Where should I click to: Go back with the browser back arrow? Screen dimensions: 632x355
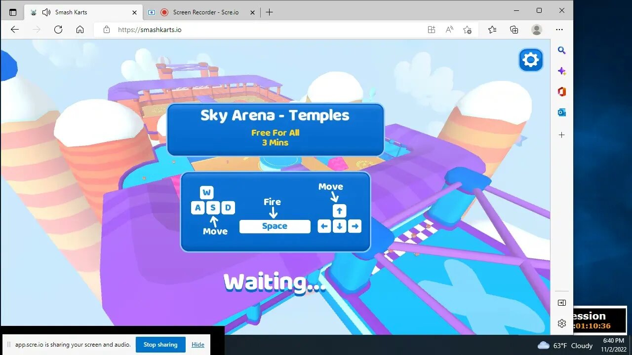[x=15, y=30]
